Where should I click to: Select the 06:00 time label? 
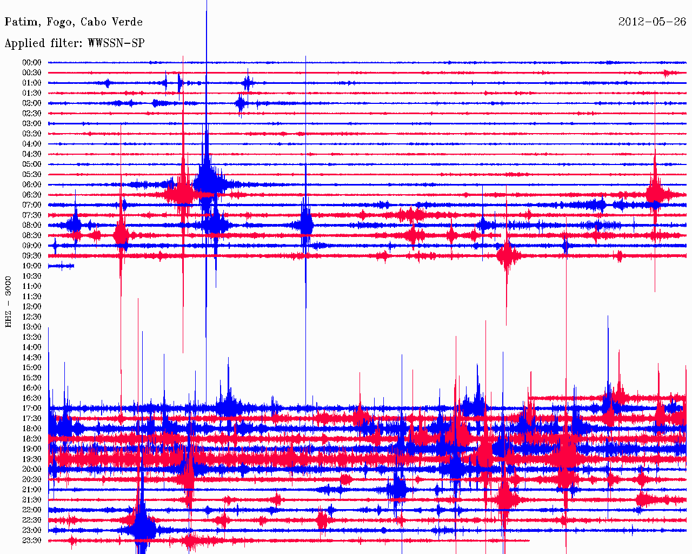coord(32,184)
